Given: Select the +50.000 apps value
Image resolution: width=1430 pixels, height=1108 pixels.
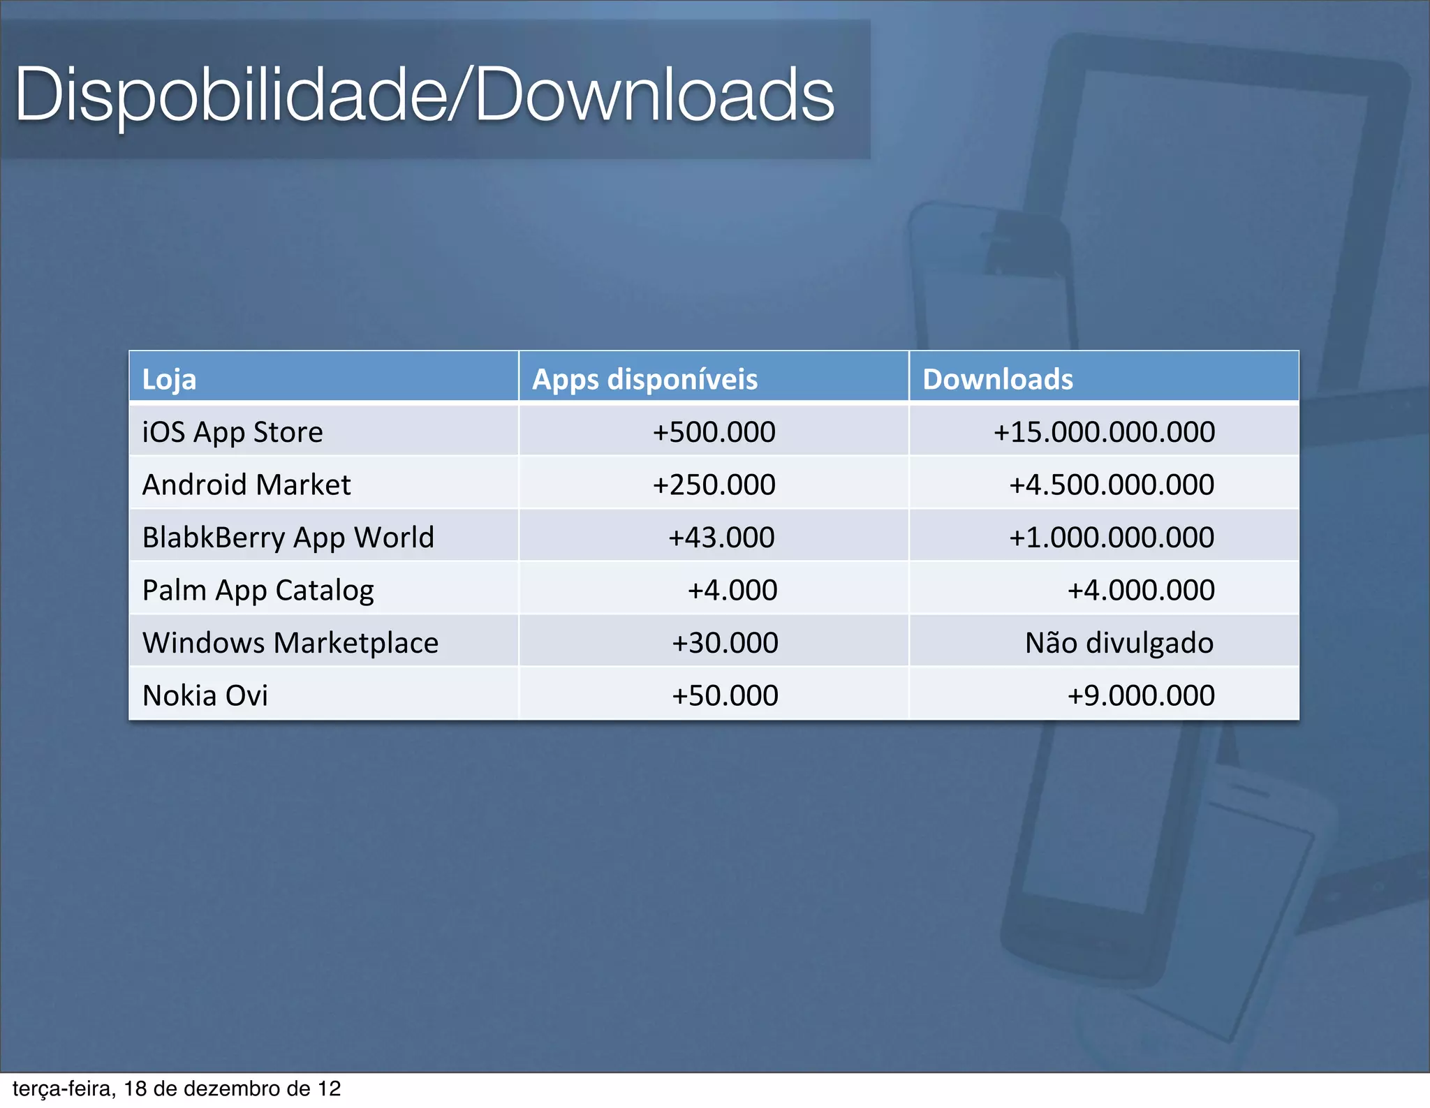Looking at the screenshot, I should (x=725, y=695).
